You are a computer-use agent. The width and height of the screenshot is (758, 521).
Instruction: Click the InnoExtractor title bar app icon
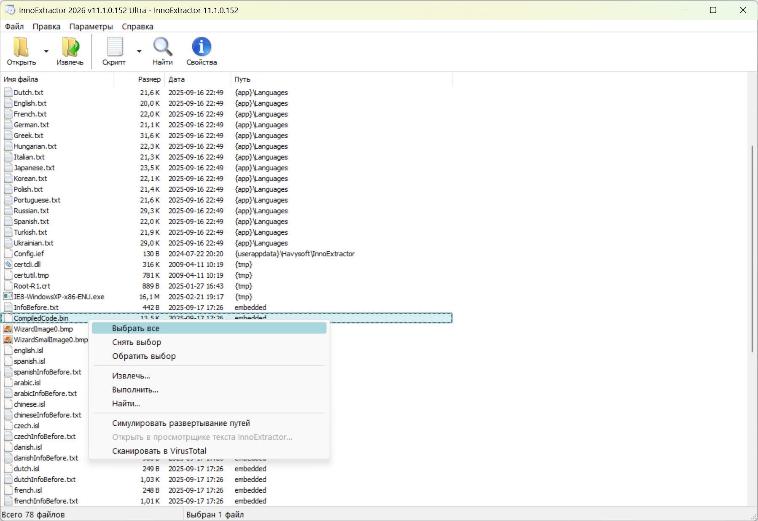pyautogui.click(x=10, y=10)
